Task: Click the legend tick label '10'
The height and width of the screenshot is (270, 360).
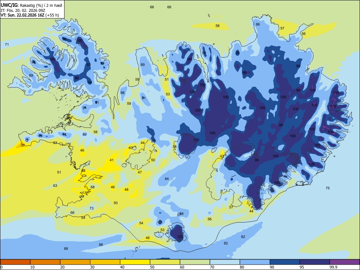Action: coord(32,267)
